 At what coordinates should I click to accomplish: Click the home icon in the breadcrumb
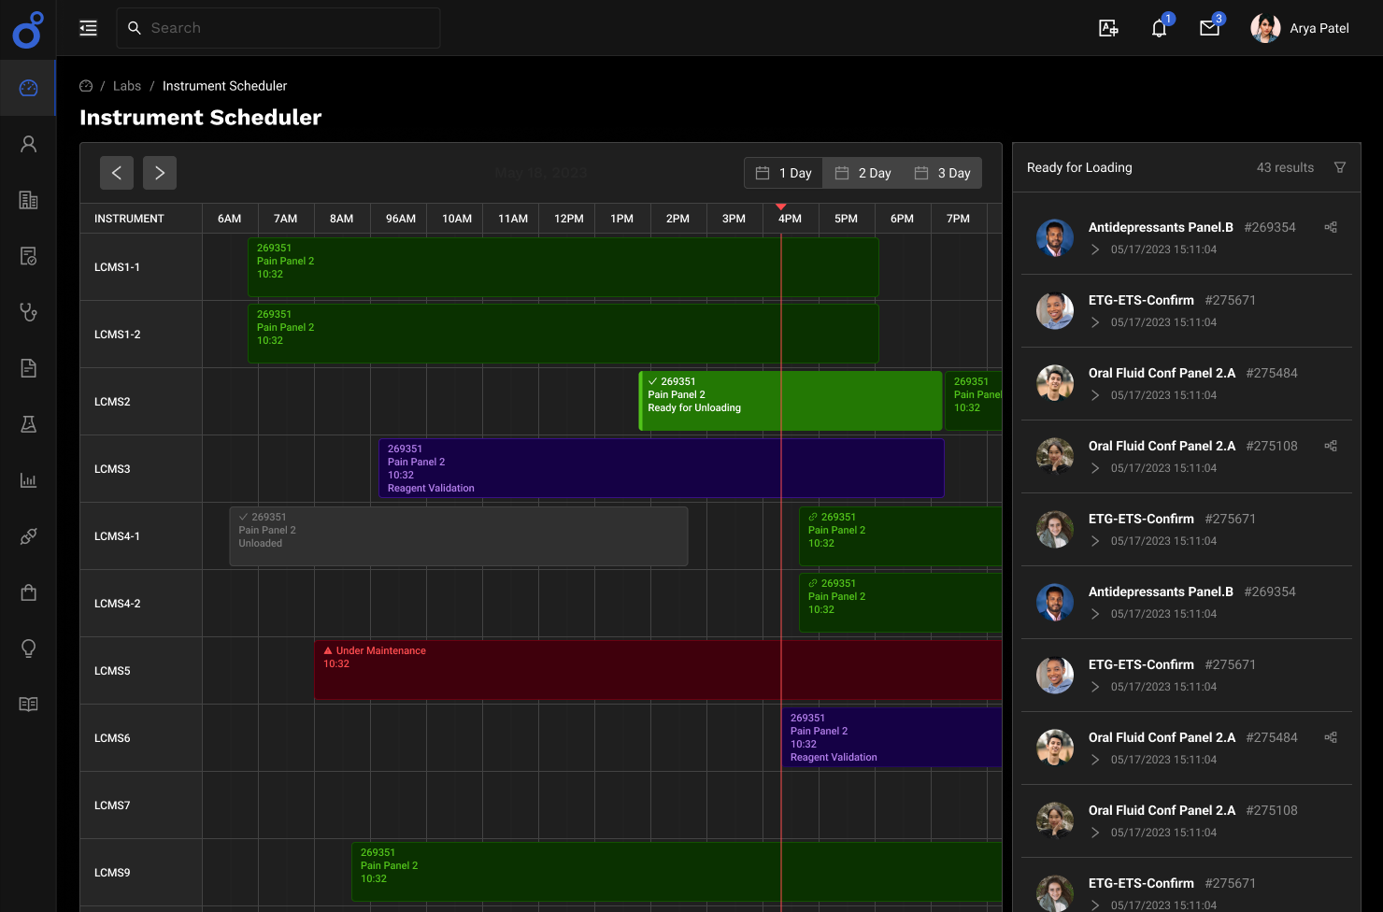point(86,86)
